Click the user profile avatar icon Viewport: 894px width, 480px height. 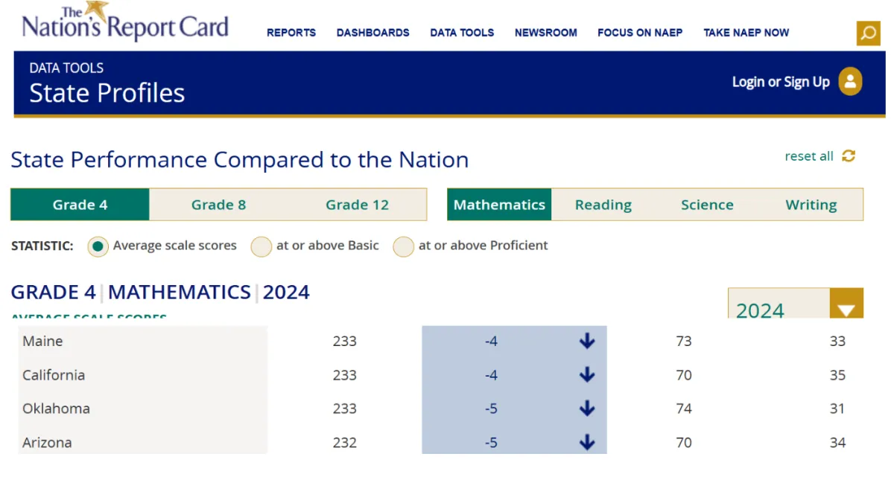coord(850,82)
